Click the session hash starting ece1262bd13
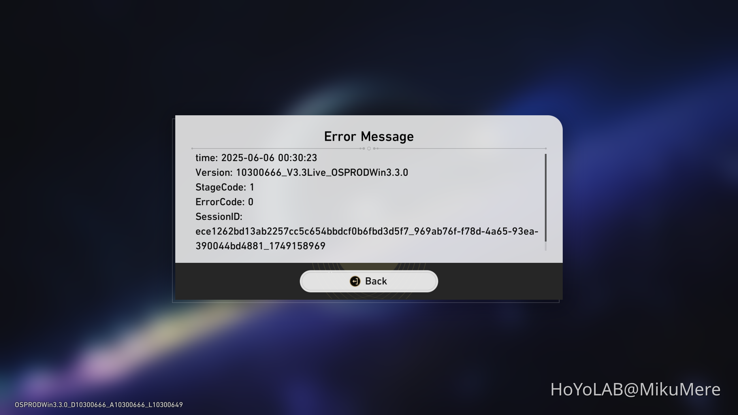Viewport: 738px width, 415px height. pyautogui.click(x=367, y=231)
